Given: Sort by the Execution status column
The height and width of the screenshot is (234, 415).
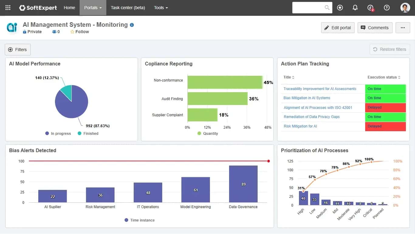Looking at the screenshot, I should click(384, 77).
